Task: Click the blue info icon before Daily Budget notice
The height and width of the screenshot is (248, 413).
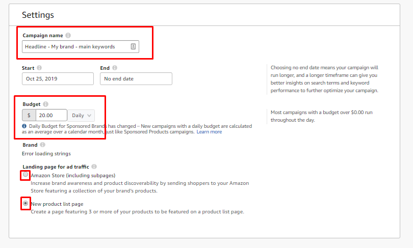Action: pos(24,126)
